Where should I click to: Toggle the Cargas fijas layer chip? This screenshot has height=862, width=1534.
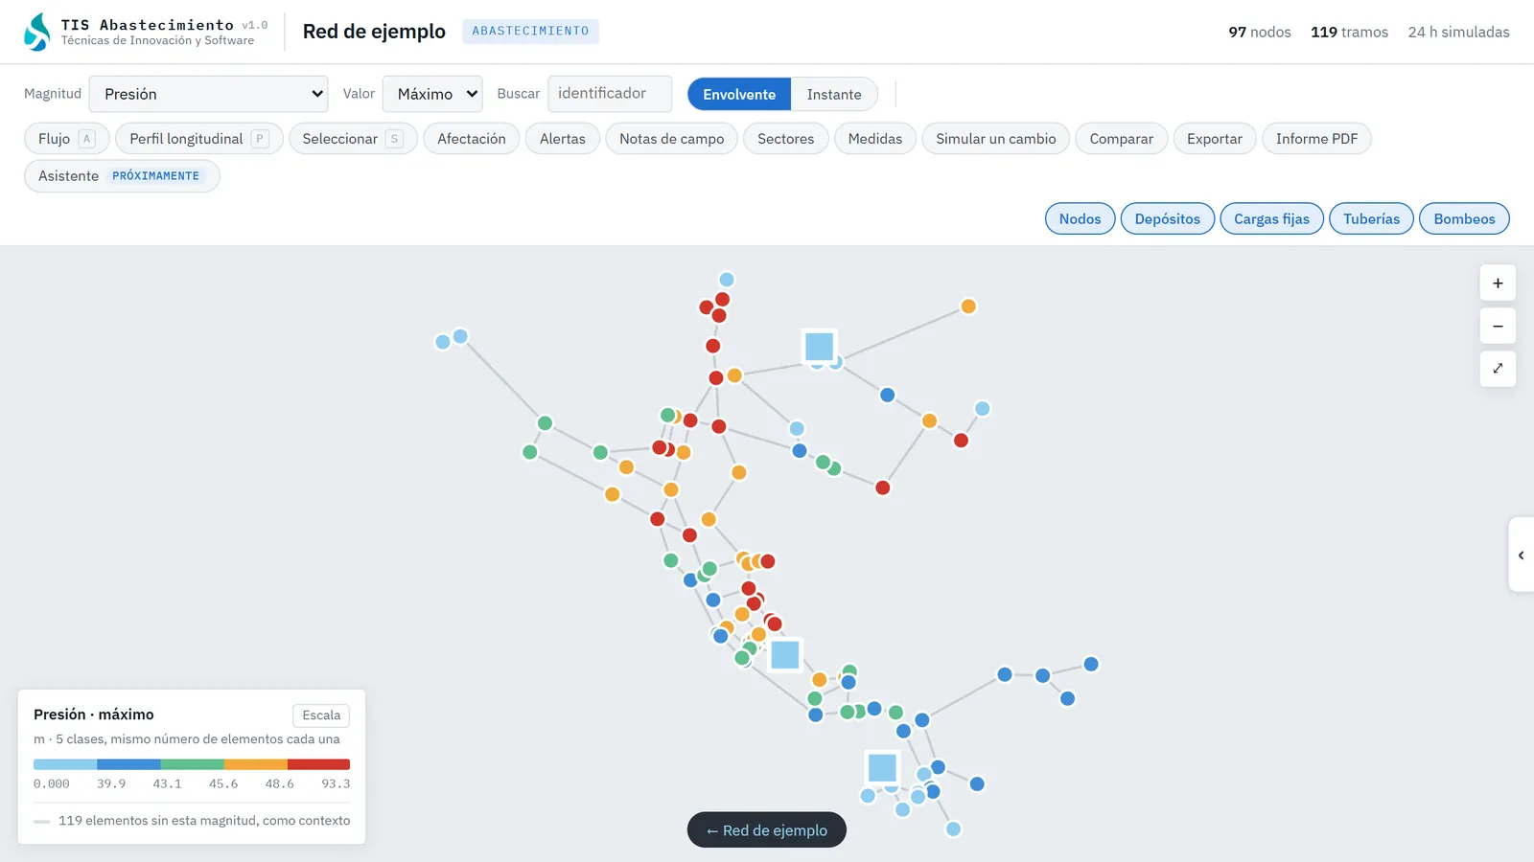pos(1272,218)
